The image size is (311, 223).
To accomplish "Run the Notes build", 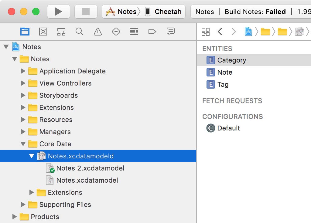I will point(58,11).
